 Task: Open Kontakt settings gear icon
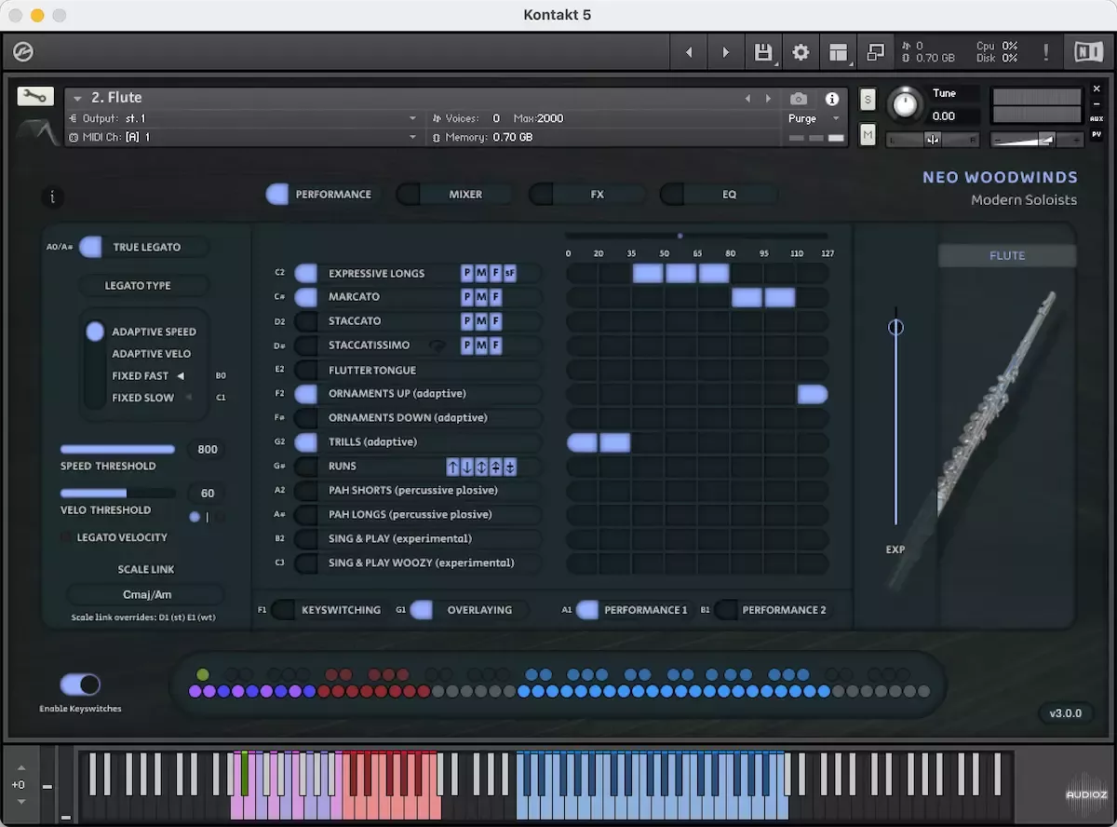click(x=801, y=52)
